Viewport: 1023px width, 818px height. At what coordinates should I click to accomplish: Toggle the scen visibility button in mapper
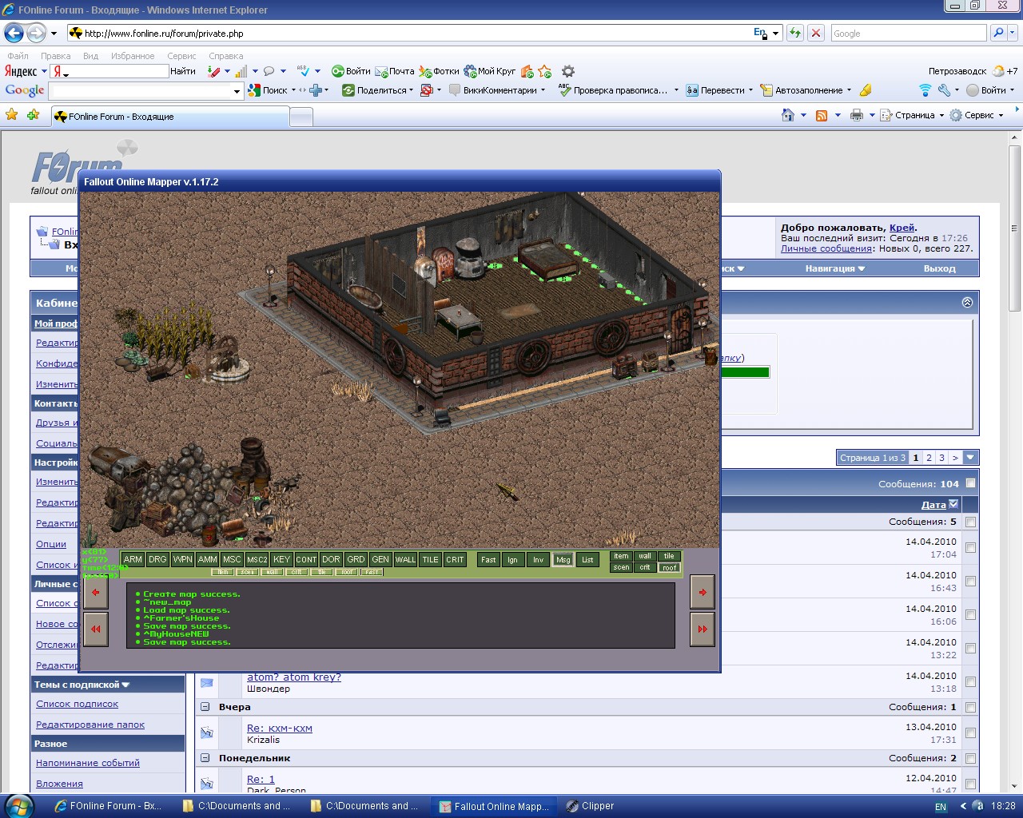(x=621, y=567)
